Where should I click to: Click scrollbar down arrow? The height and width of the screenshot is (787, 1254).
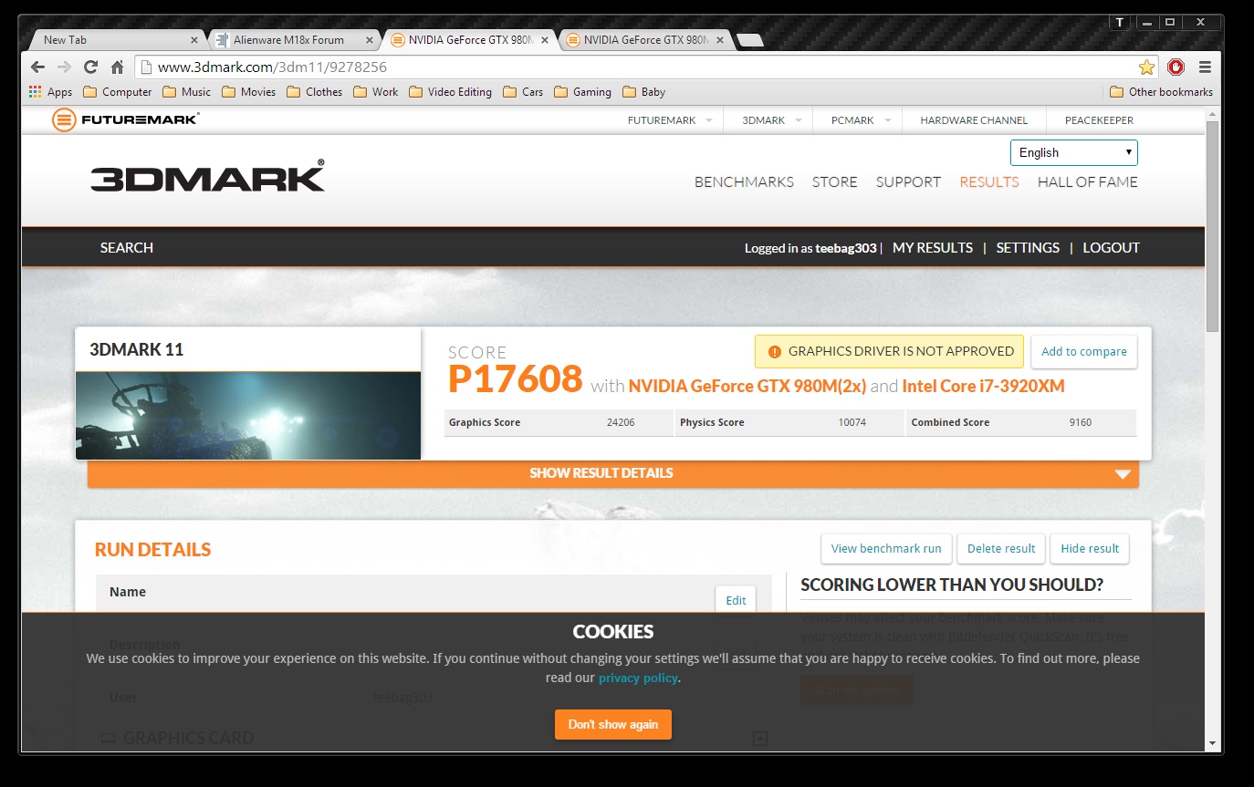[x=1212, y=743]
